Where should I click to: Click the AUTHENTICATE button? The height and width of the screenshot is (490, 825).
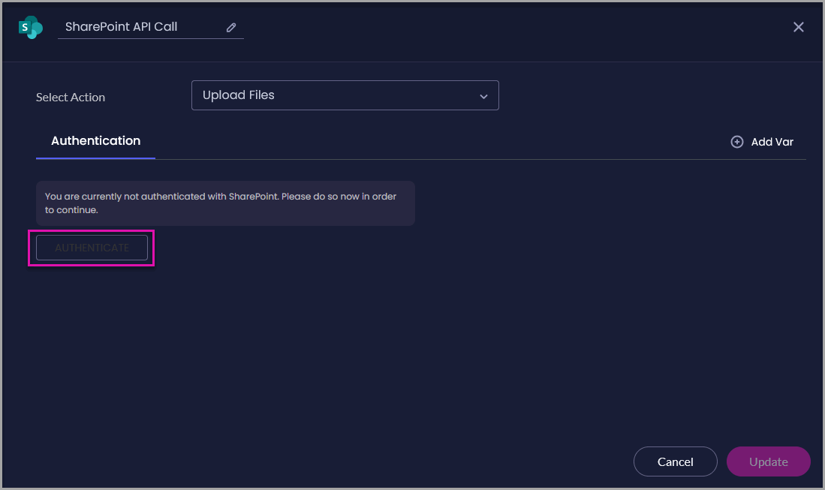[92, 248]
